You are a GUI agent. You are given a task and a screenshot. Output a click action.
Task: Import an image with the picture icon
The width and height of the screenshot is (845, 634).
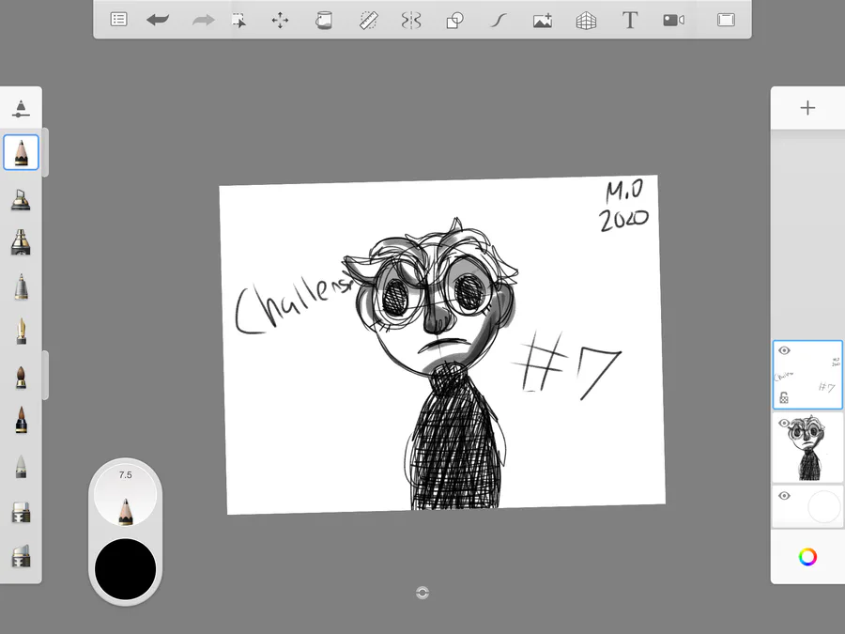tap(542, 21)
